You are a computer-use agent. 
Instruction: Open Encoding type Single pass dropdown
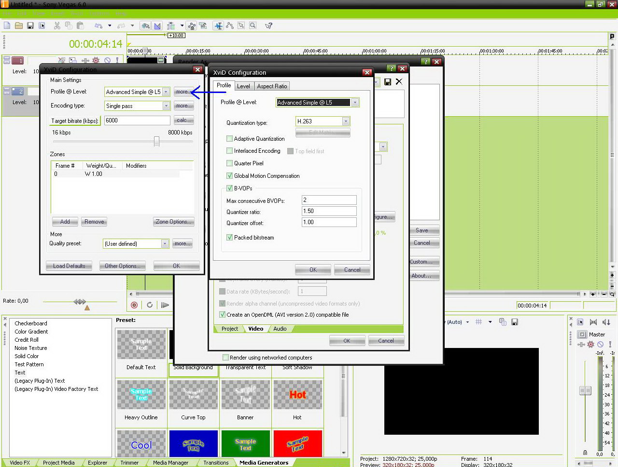point(166,106)
